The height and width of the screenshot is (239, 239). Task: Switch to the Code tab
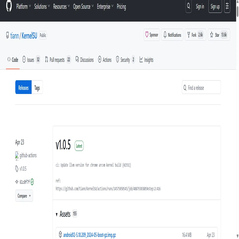[13, 60]
